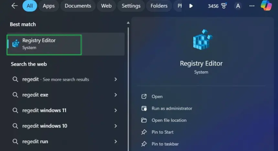Click the Run as administrator shield icon
This screenshot has width=278, height=151.
tap(144, 109)
